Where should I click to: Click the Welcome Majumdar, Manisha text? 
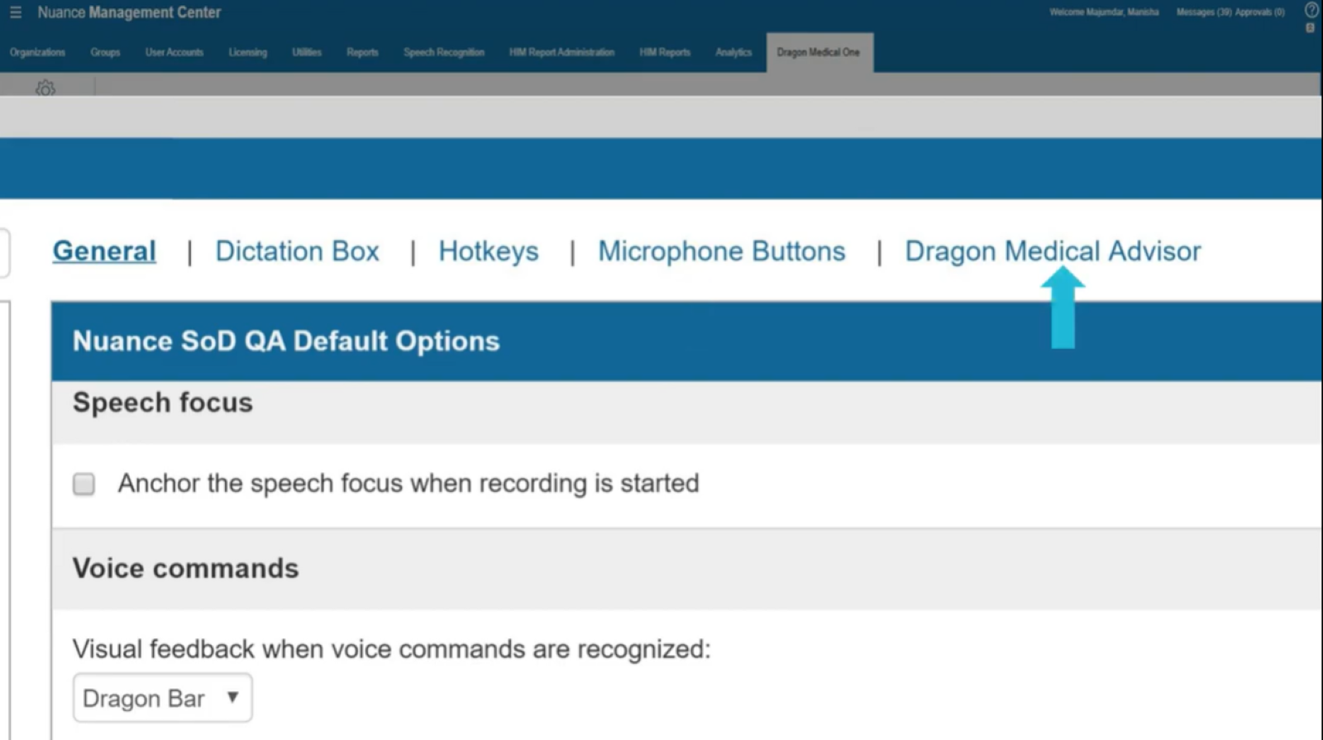[x=1104, y=12]
